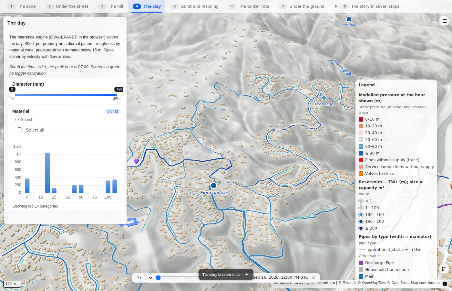
Task: Click the time slider handle
Action: click(158, 277)
